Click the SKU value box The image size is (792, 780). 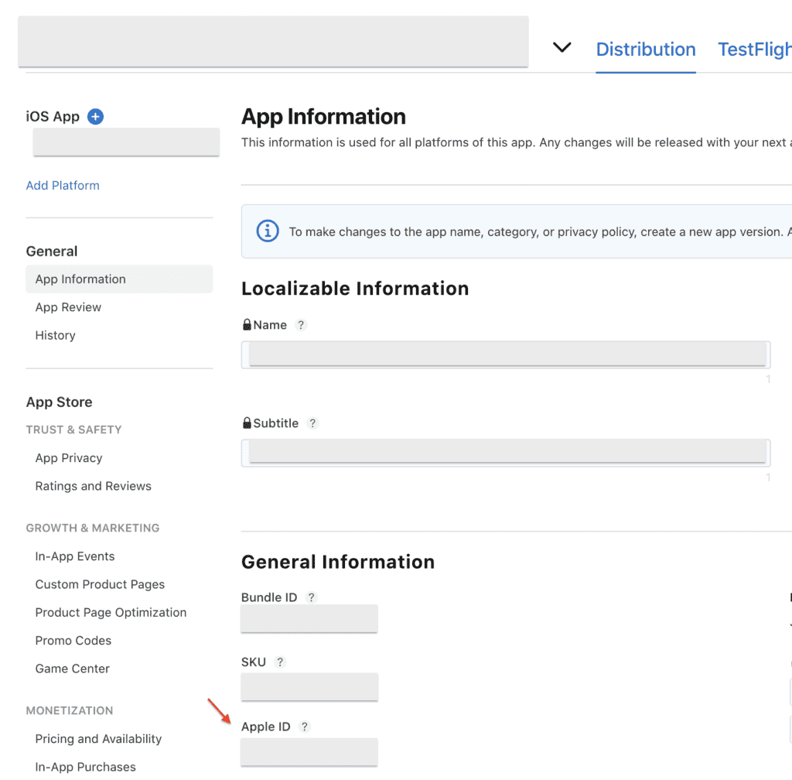(x=309, y=686)
